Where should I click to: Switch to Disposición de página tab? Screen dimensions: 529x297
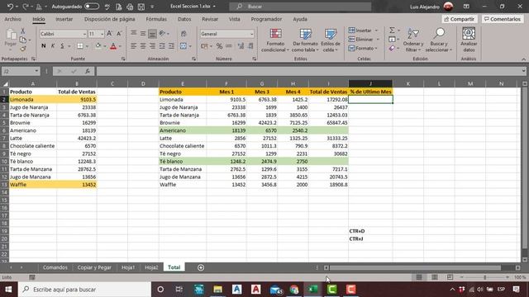110,19
